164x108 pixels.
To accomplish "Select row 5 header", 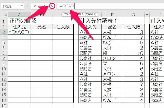I will [x=4, y=42].
